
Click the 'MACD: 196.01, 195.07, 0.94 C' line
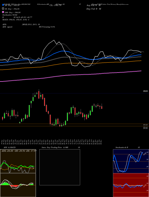[x=16, y=20]
